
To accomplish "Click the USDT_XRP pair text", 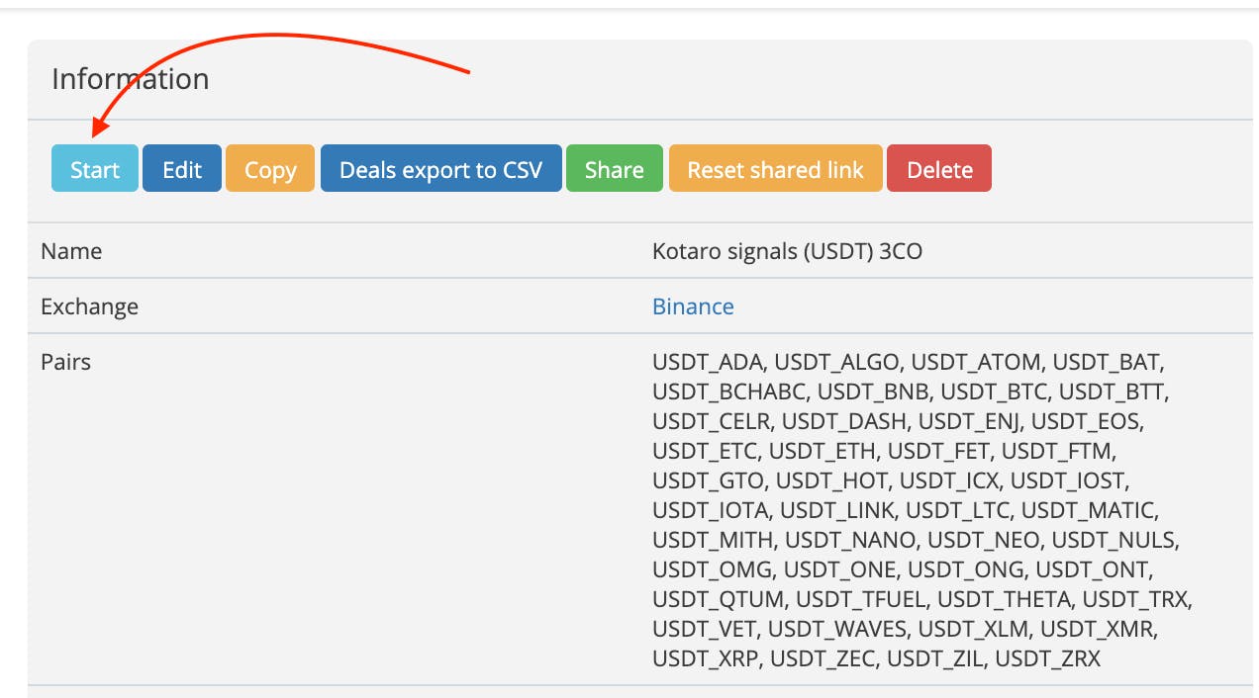I will coord(706,657).
